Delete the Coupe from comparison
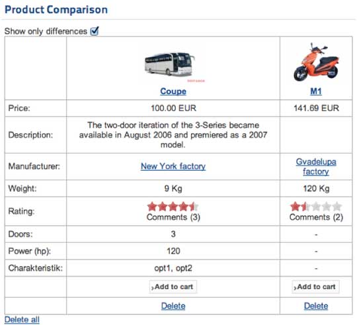The width and height of the screenshot is (357, 325). click(x=173, y=306)
